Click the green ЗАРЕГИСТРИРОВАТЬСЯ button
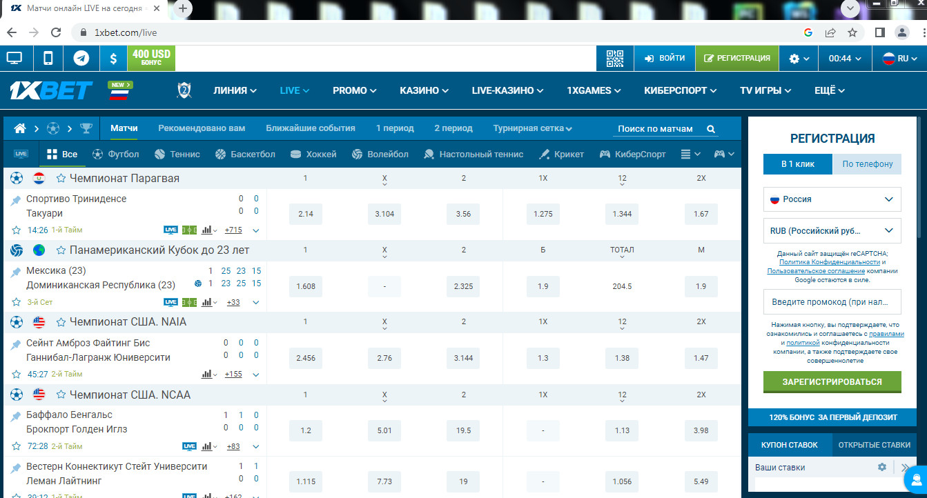Image resolution: width=927 pixels, height=498 pixels. click(x=832, y=381)
